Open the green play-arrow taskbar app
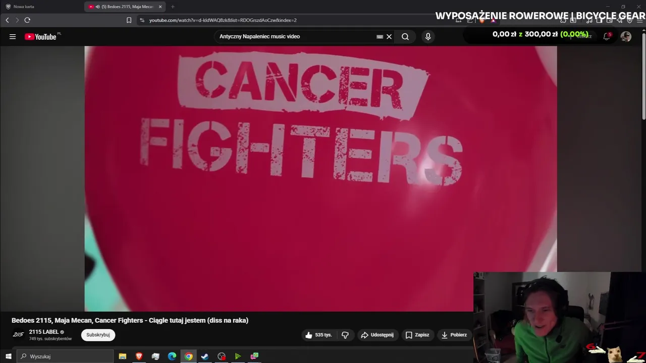The image size is (646, 363). pyautogui.click(x=238, y=356)
